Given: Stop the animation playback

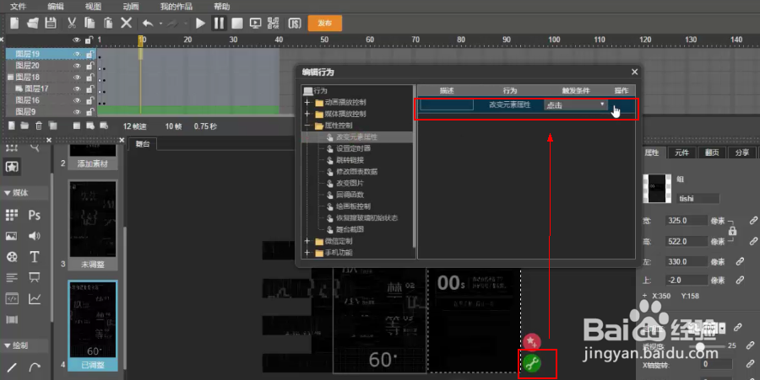Looking at the screenshot, I should click(x=237, y=23).
